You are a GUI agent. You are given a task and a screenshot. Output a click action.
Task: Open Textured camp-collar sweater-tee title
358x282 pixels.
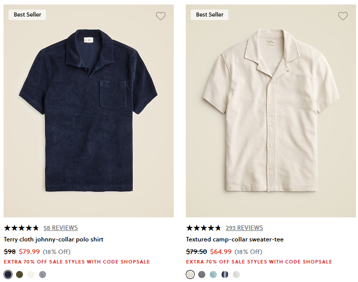point(235,239)
